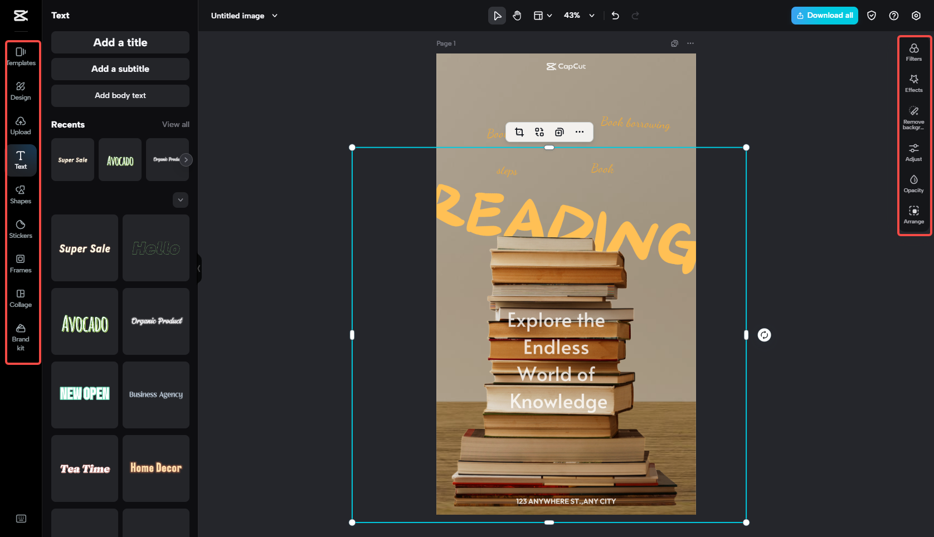Screen dimensions: 934x537
Task: Click the Download all button
Action: pyautogui.click(x=824, y=16)
